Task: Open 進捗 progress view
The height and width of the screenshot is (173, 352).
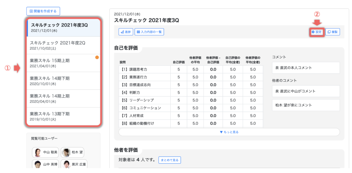Action: [125, 32]
